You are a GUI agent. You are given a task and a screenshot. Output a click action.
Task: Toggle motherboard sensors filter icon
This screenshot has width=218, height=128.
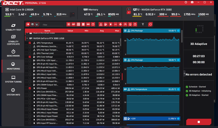(78, 25)
